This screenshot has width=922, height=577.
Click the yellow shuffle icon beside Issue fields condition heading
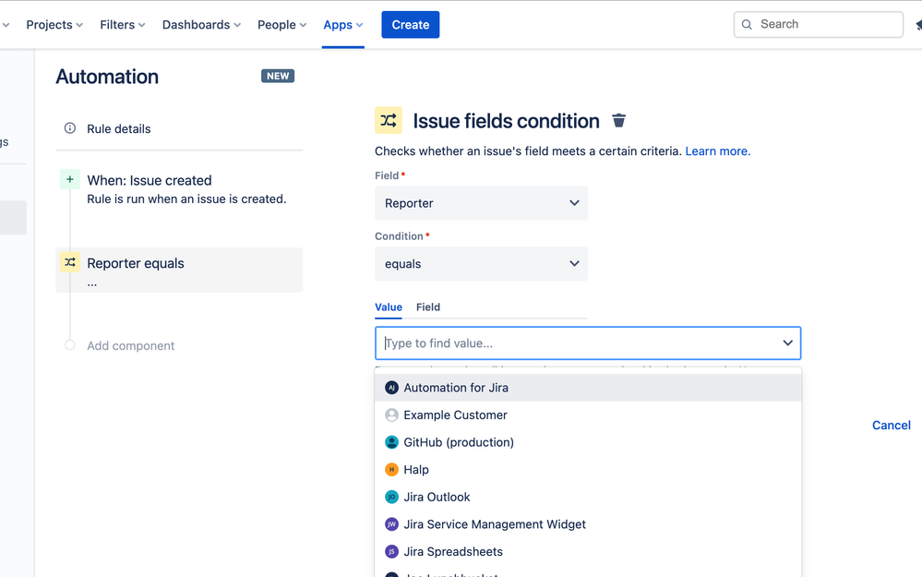pos(388,121)
